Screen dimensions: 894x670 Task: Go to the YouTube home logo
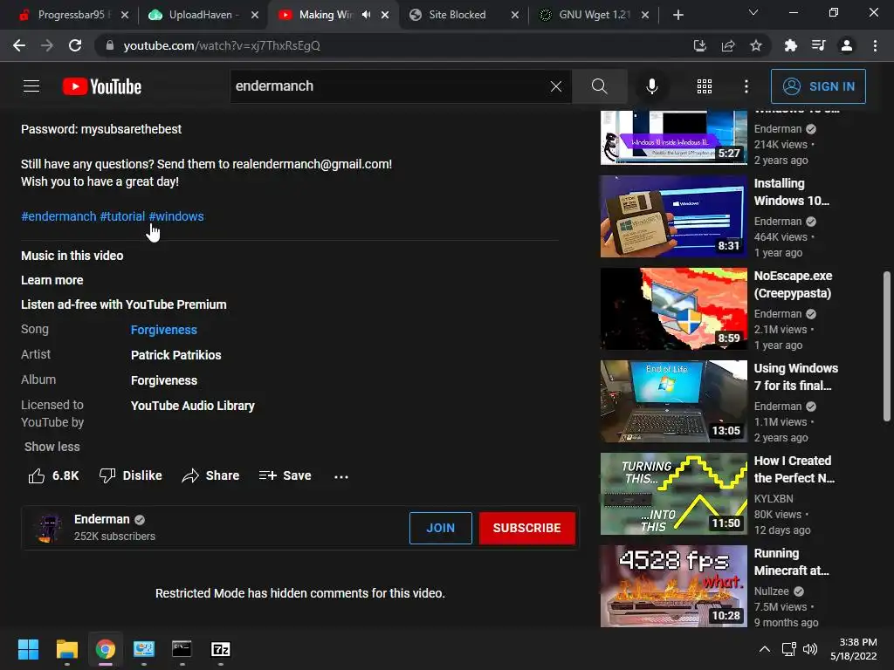coord(102,86)
